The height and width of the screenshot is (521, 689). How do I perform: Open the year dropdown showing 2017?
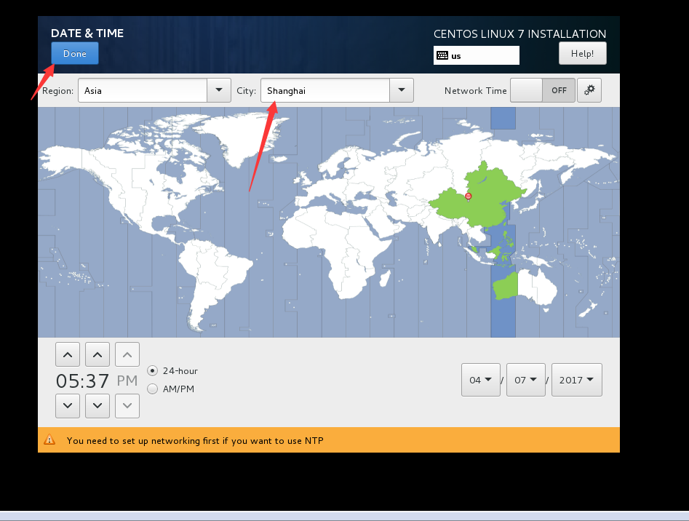pyautogui.click(x=577, y=380)
